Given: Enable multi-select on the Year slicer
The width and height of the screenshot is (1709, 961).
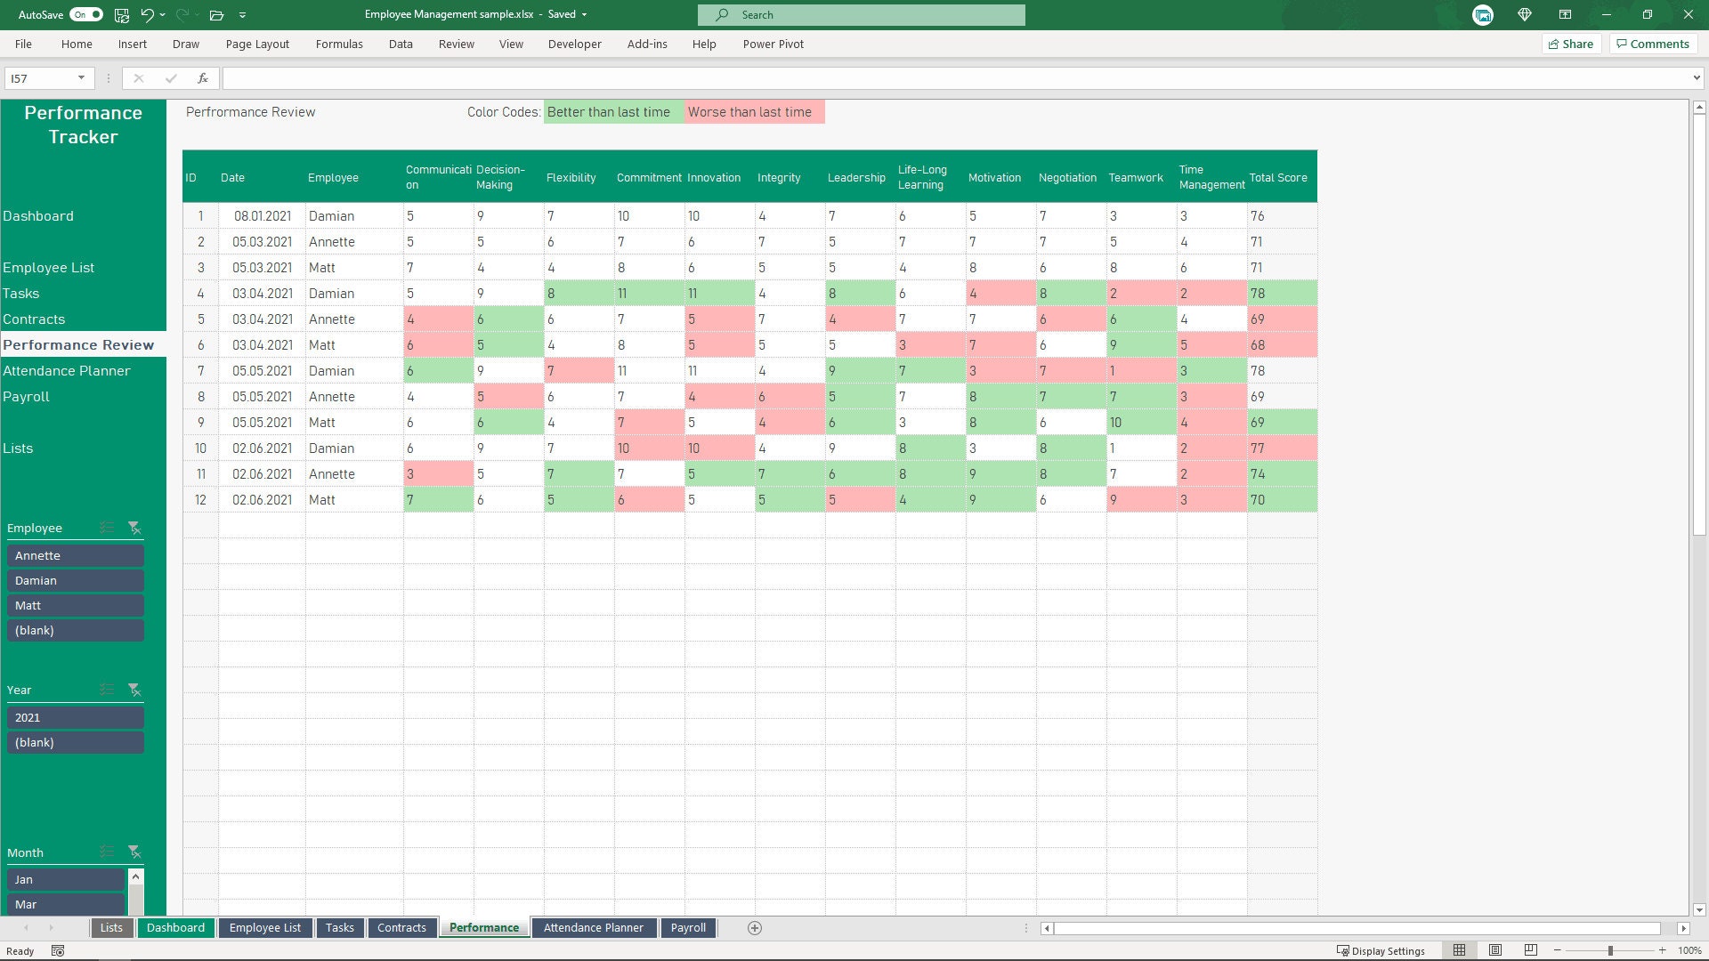Looking at the screenshot, I should (x=106, y=690).
